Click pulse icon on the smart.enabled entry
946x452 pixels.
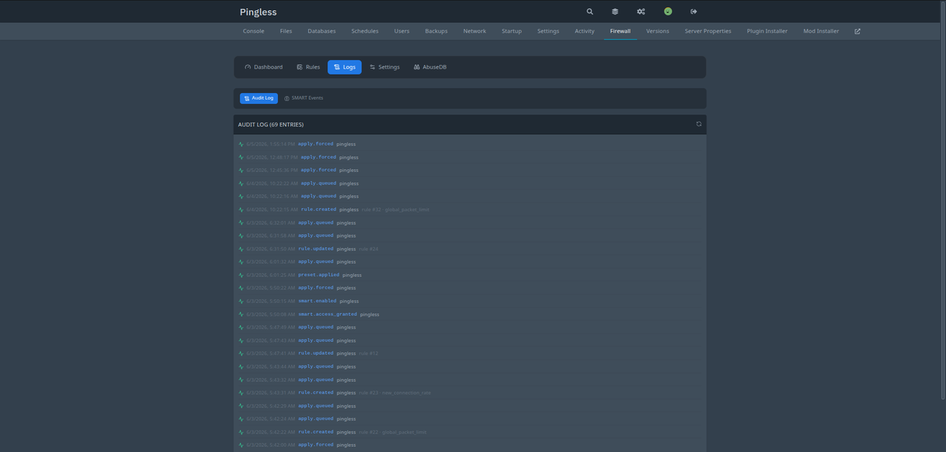[x=241, y=301]
